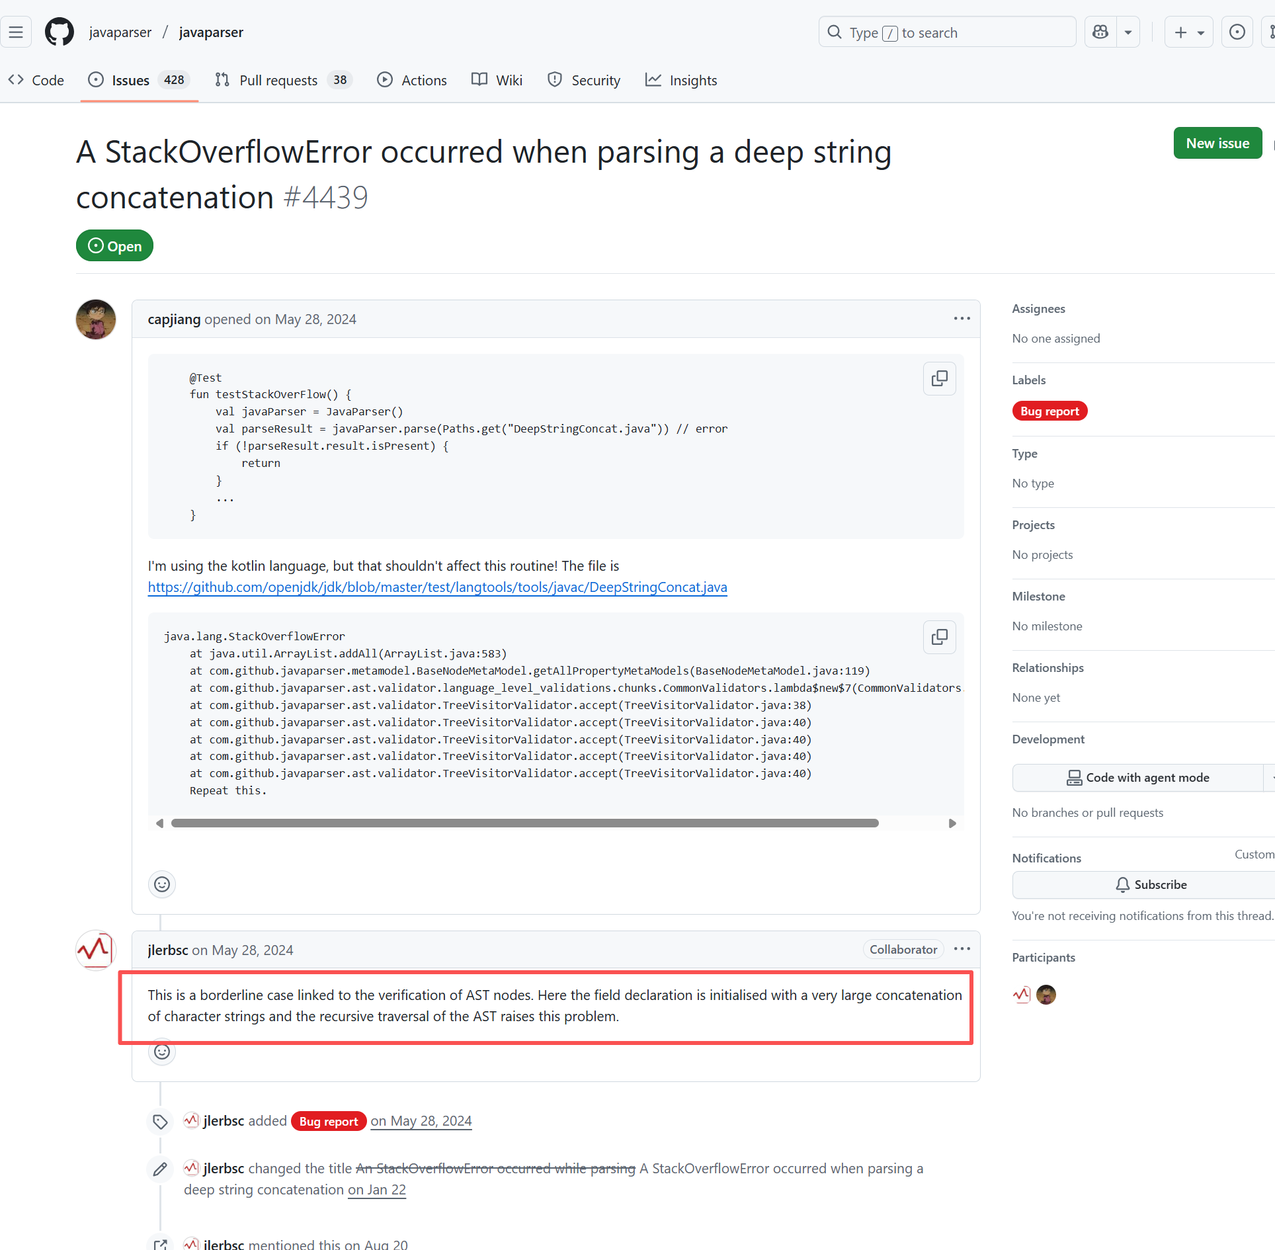Expand the create new plus dropdown
Viewport: 1275px width, 1250px height.
[1188, 32]
